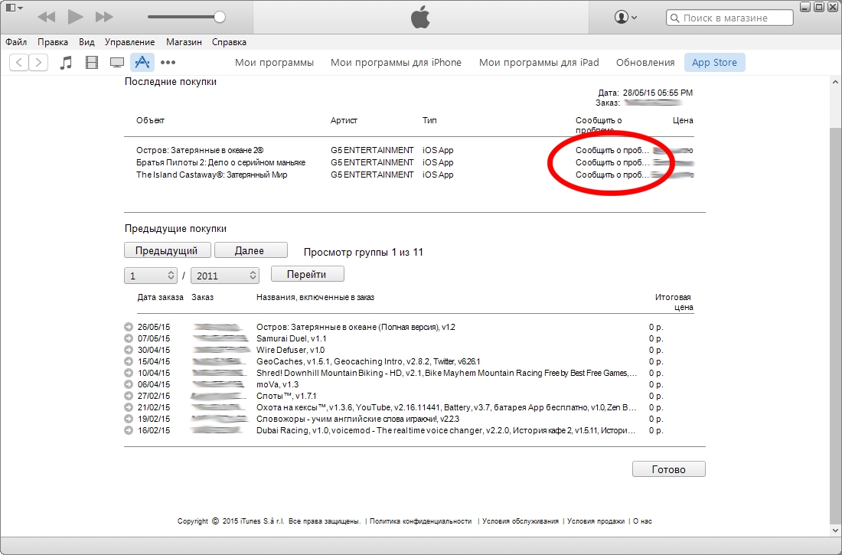Open the Магазин menu

(184, 42)
